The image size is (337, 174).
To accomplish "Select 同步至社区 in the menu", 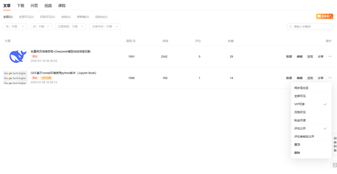I will point(311,88).
